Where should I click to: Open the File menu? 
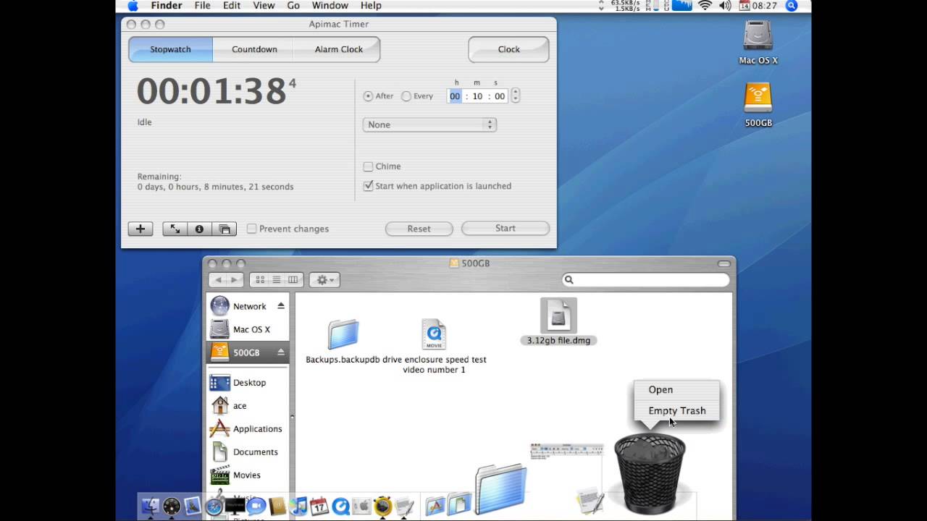[202, 6]
